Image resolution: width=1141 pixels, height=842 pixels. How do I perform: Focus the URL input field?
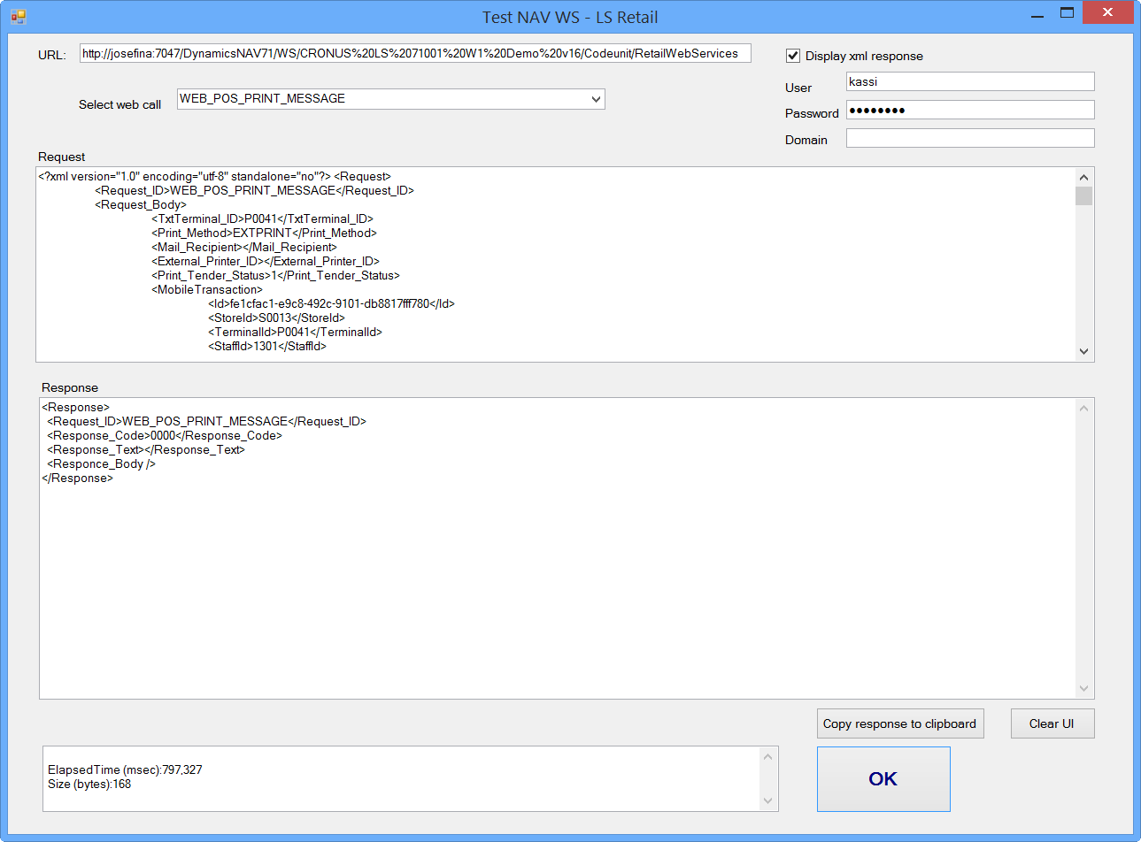[x=415, y=53]
